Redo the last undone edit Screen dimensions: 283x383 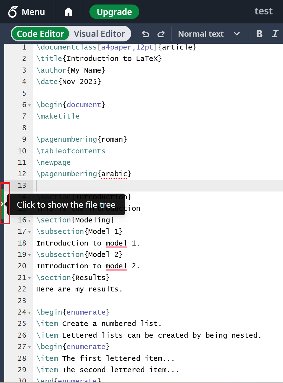(161, 34)
